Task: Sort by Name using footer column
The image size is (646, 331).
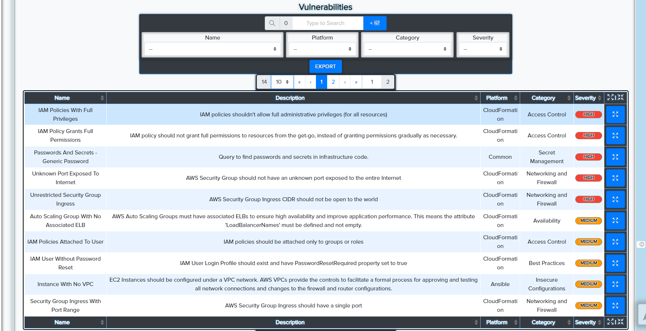Action: [x=65, y=322]
